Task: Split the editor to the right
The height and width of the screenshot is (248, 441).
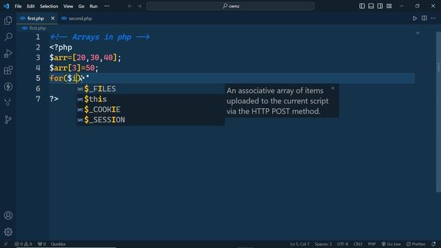Action: [424, 19]
